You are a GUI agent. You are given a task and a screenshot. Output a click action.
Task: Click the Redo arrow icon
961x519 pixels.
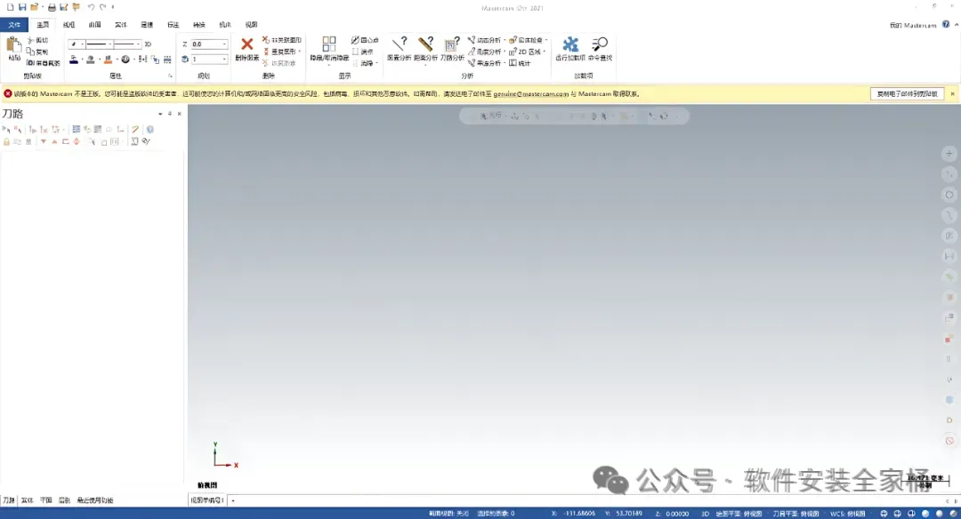[x=102, y=7]
